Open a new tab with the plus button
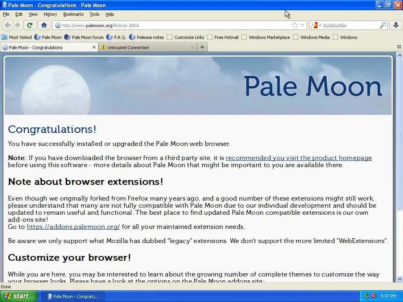This screenshot has height=302, width=403. point(202,47)
